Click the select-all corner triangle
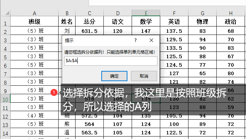246x139 pixels. point(7,13)
